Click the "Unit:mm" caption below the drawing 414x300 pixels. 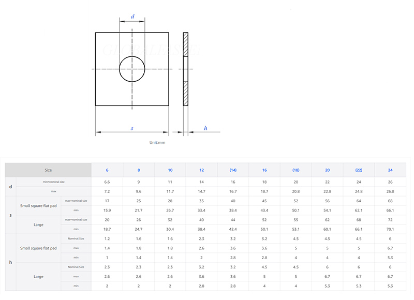coord(157,142)
